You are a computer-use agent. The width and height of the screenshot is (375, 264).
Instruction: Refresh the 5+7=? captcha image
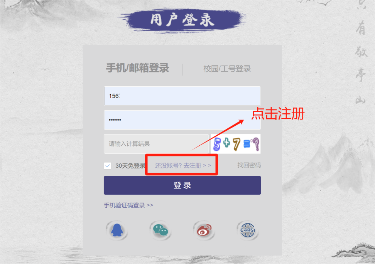236,144
